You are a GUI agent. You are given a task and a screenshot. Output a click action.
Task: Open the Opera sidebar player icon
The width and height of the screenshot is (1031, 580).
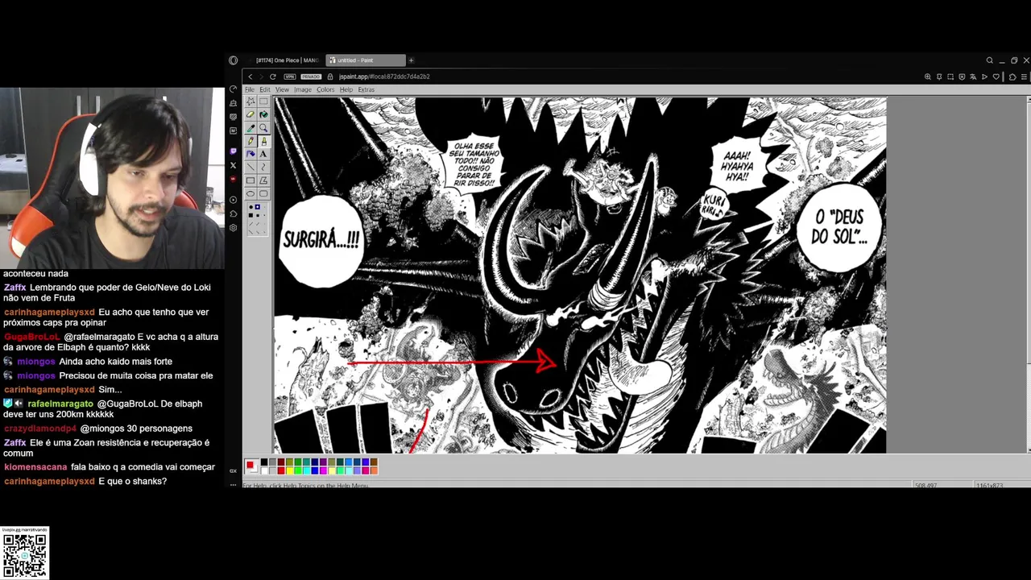coord(233,200)
